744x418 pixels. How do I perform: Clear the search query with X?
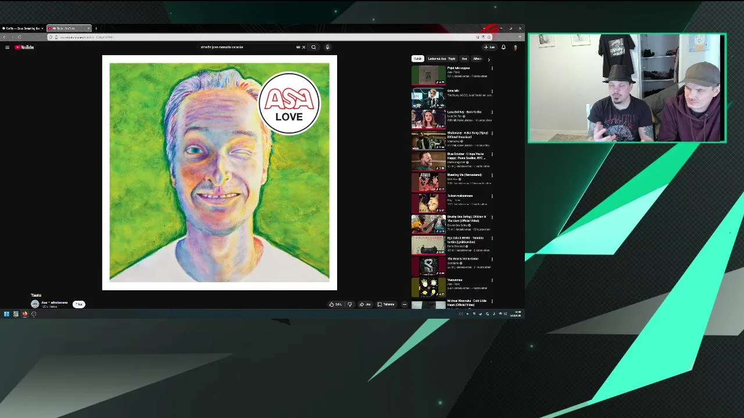(303, 47)
